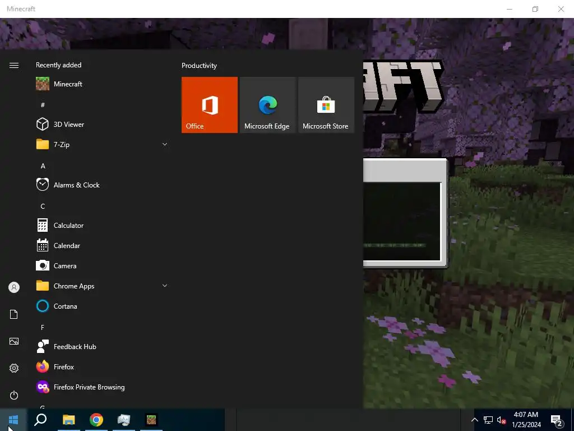574x431 pixels.
Task: Launch 3D Viewer app
Action: pos(101,124)
